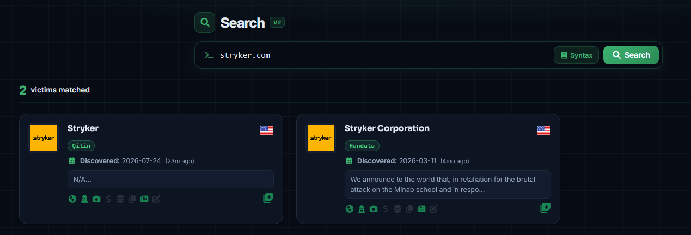
Task: Click the newspaper icon on the Qilin Stryker card
Action: tap(144, 199)
